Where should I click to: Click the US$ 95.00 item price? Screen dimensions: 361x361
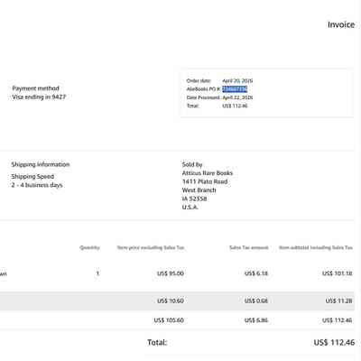coord(171,273)
